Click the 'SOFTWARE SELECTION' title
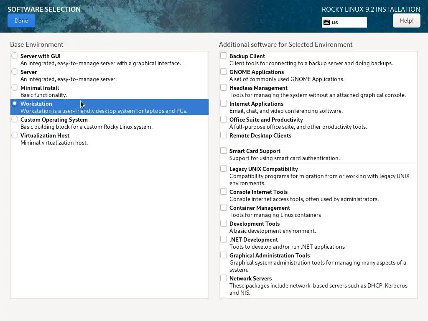 click(44, 9)
